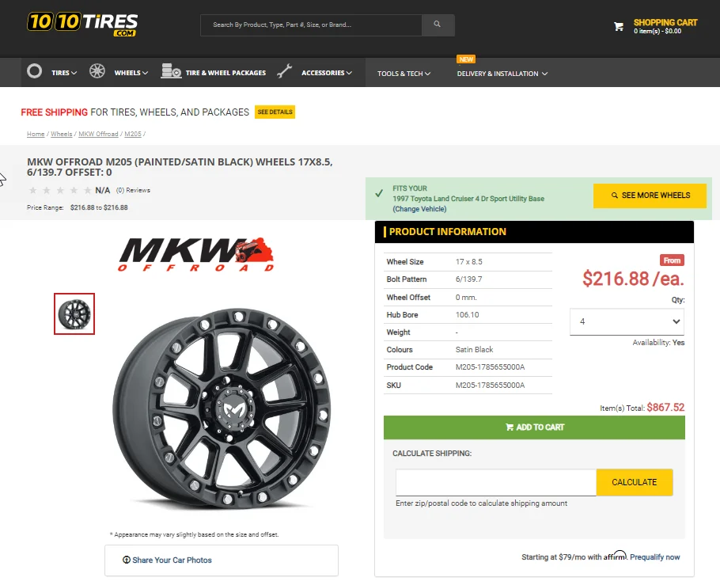This screenshot has width=720, height=585.
Task: Click the MKW Offroad brand logo
Action: pos(196,255)
